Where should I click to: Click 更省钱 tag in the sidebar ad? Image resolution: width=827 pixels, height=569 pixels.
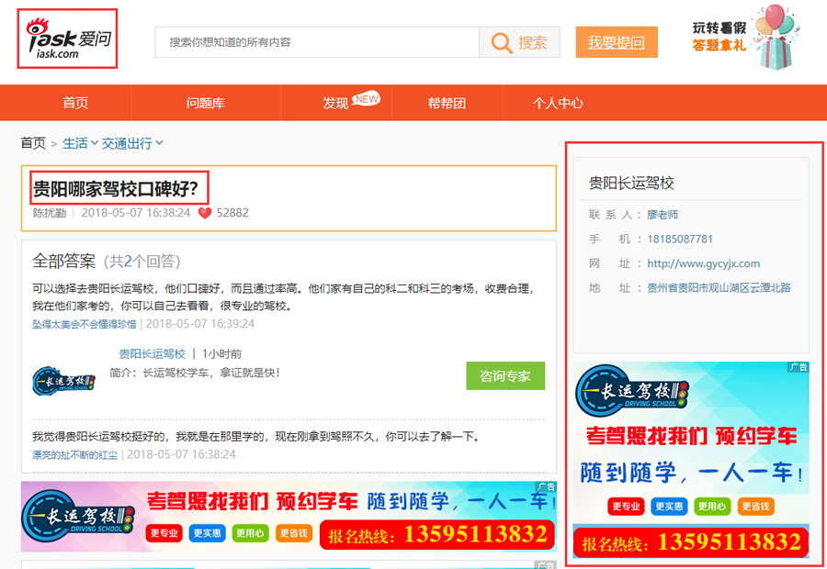point(755,507)
